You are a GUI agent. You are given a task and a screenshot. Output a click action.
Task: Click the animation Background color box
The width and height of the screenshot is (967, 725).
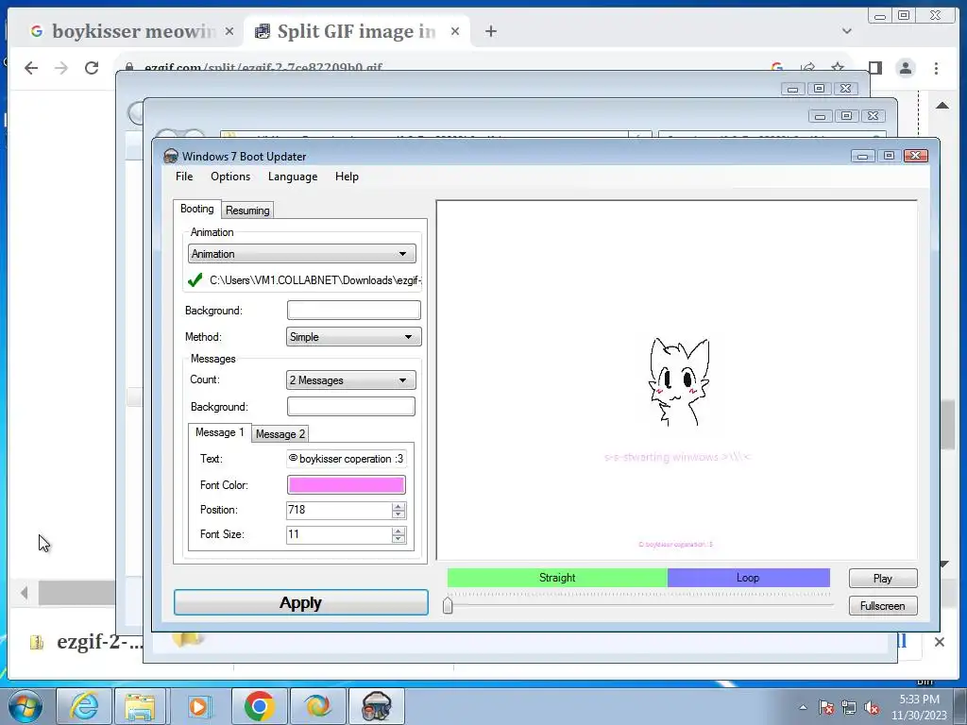point(353,310)
